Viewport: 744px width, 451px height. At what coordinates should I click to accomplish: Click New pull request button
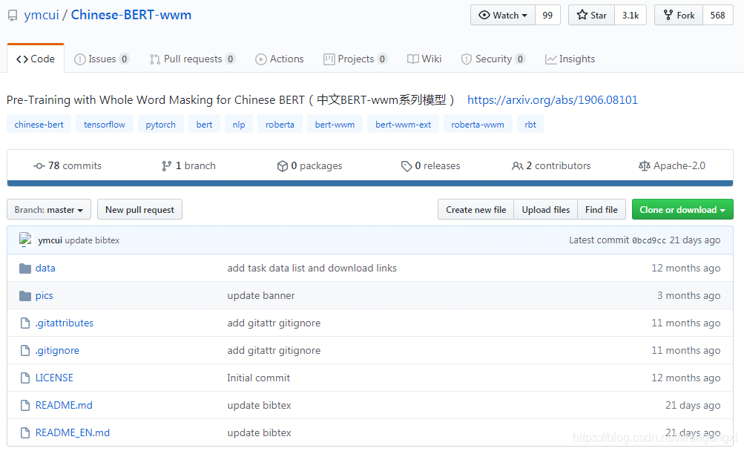[x=139, y=209]
